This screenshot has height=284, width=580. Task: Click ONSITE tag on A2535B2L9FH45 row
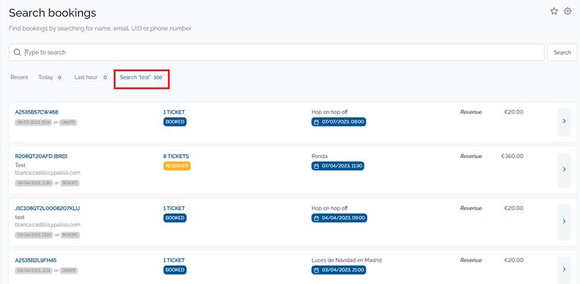[69, 270]
